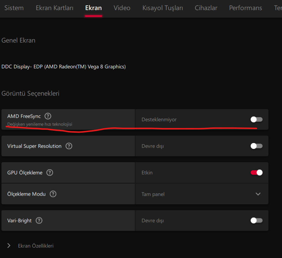Click the DDC Display- EDP monitor name
The width and height of the screenshot is (282, 258).
pyautogui.click(x=63, y=67)
